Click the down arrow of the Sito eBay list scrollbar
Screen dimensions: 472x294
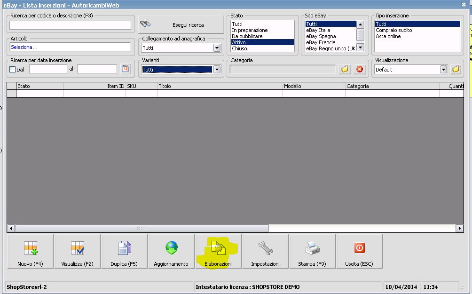(x=360, y=48)
